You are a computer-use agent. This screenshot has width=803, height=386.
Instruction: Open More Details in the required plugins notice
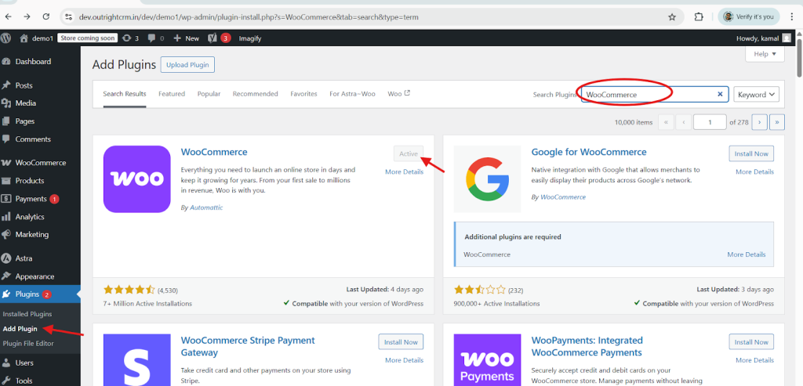coord(747,254)
